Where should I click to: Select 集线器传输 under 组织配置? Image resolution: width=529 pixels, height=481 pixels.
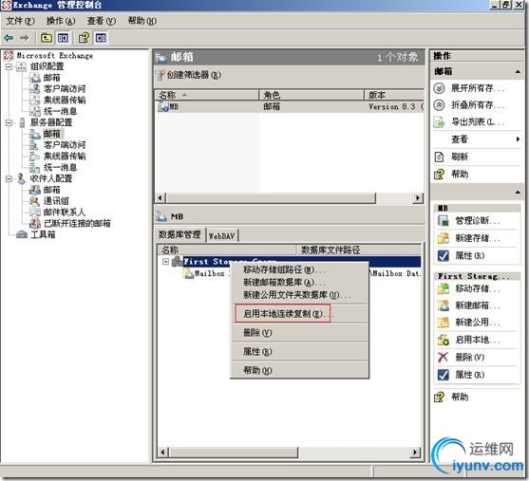click(65, 101)
